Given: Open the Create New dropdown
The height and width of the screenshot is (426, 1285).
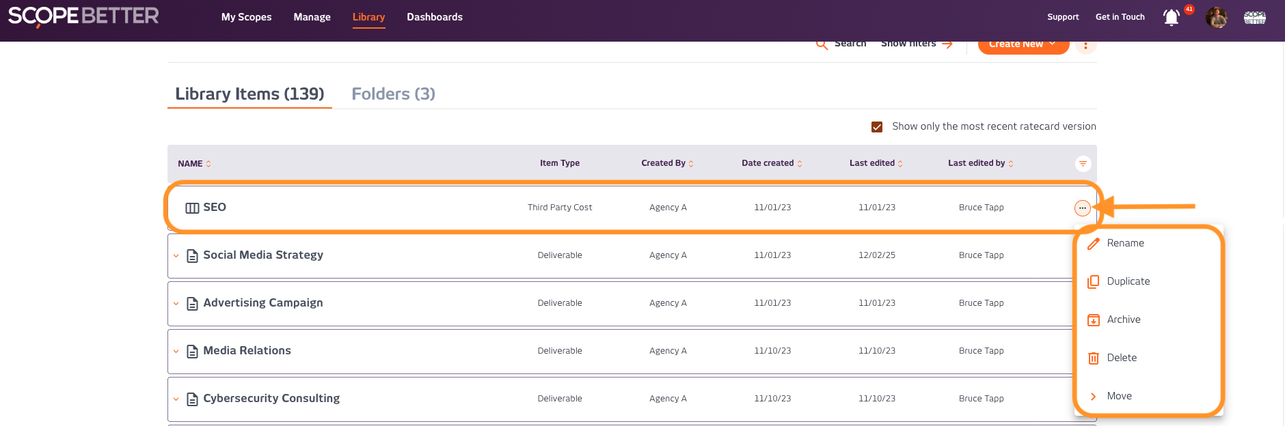Looking at the screenshot, I should (1023, 44).
